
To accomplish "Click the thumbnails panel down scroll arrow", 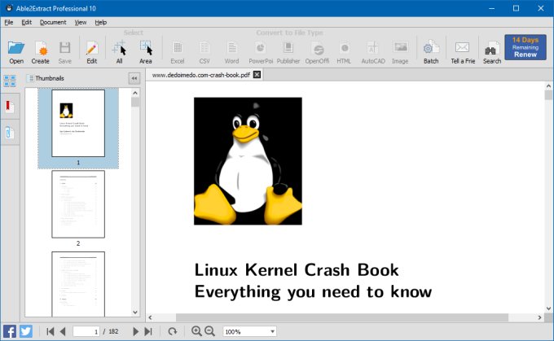I will click(x=135, y=312).
